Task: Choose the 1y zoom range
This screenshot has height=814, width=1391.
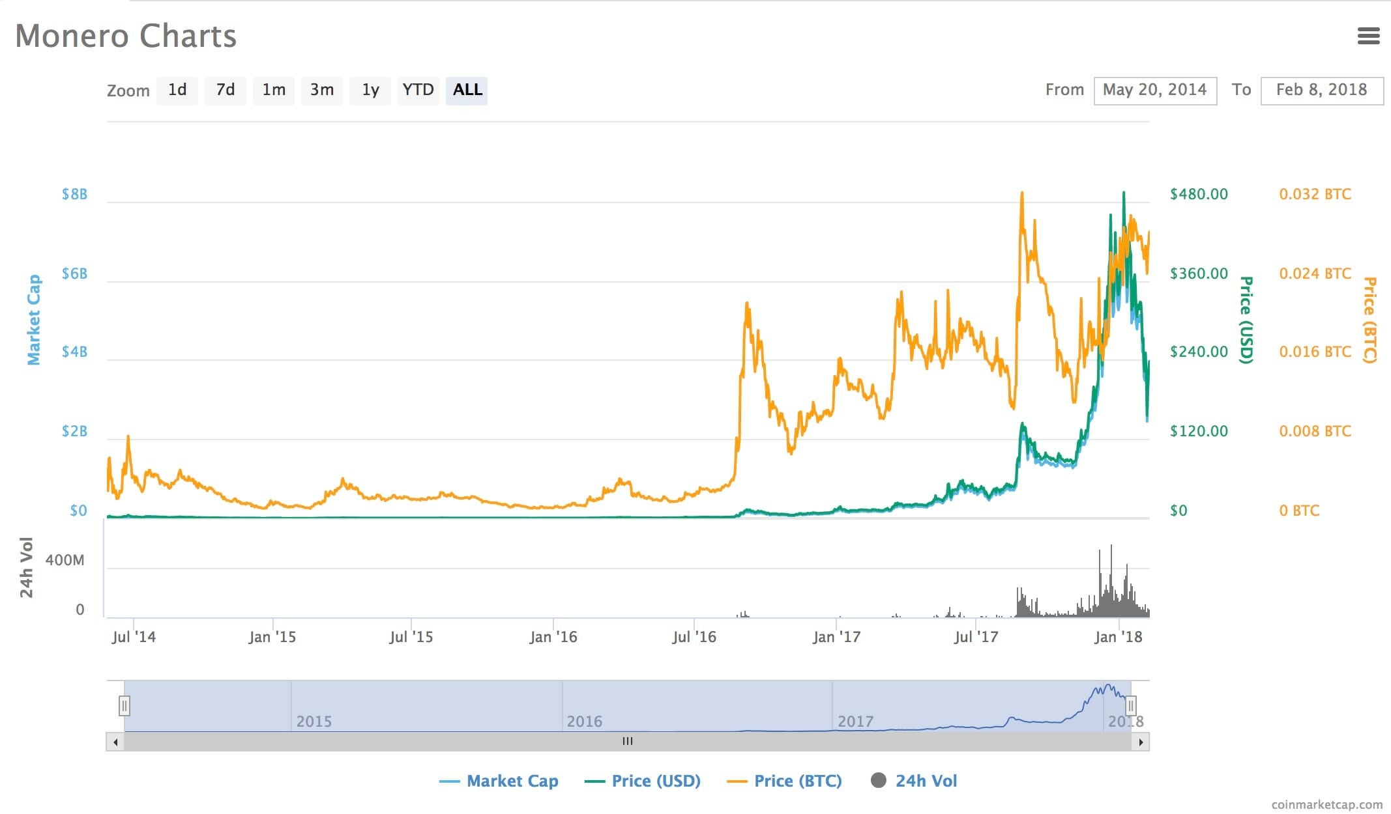Action: [370, 90]
